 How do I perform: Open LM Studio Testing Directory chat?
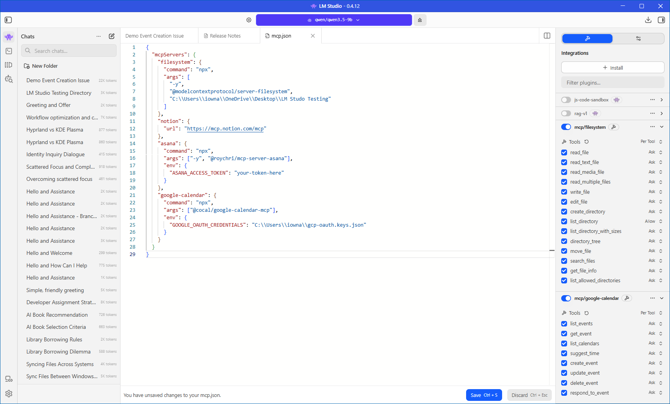pyautogui.click(x=69, y=93)
